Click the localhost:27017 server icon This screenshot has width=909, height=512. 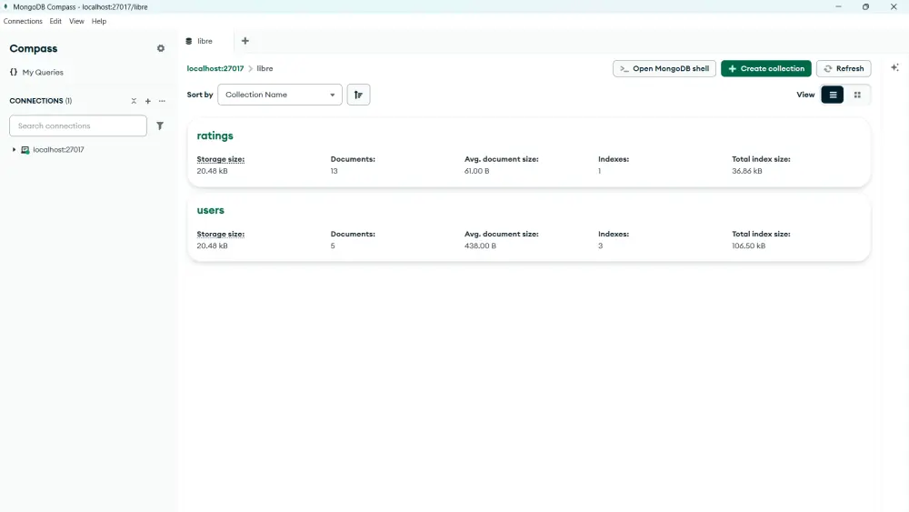(25, 150)
